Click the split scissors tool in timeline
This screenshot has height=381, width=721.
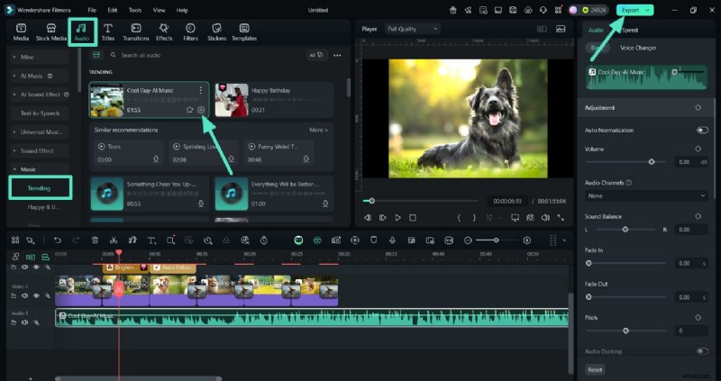(114, 240)
